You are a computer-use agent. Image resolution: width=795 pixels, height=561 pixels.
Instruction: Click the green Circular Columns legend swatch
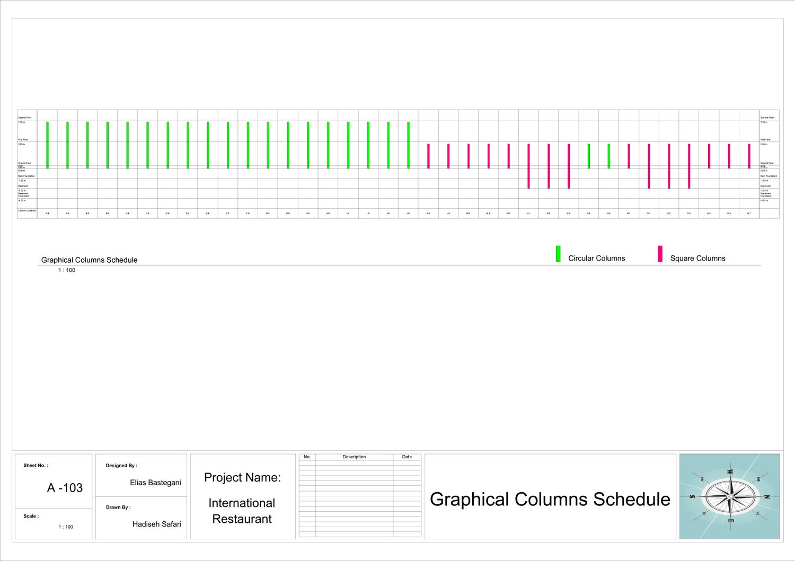click(x=558, y=254)
